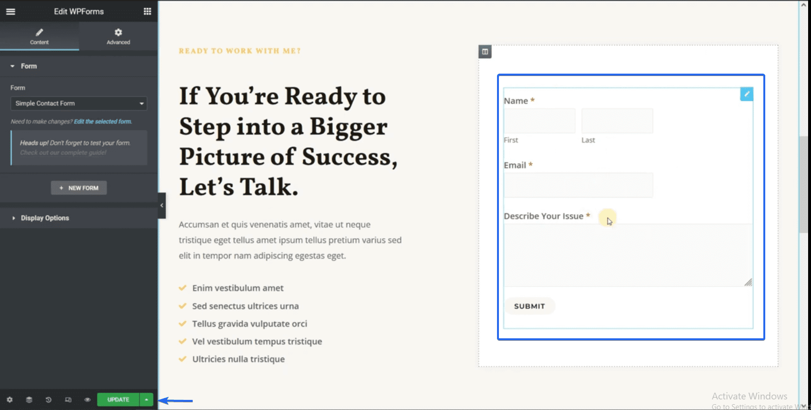The image size is (811, 410).
Task: Collapse the Elementor side panel
Action: click(162, 205)
